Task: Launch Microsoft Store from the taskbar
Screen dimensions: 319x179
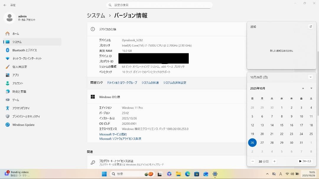Action: (196, 174)
